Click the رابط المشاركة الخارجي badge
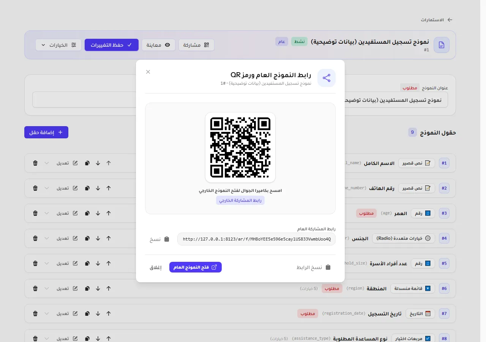The width and height of the screenshot is (486, 342). pos(240,200)
